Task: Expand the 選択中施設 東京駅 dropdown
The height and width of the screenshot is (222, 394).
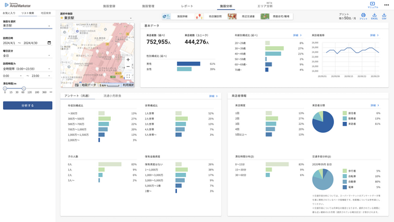Action: click(96, 18)
